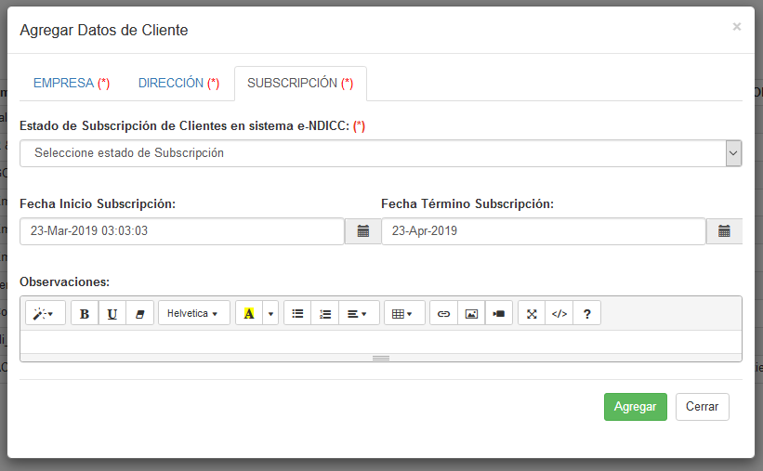Image resolution: width=763 pixels, height=471 pixels.
Task: Switch to the EMPRESA tab
Action: click(x=72, y=83)
